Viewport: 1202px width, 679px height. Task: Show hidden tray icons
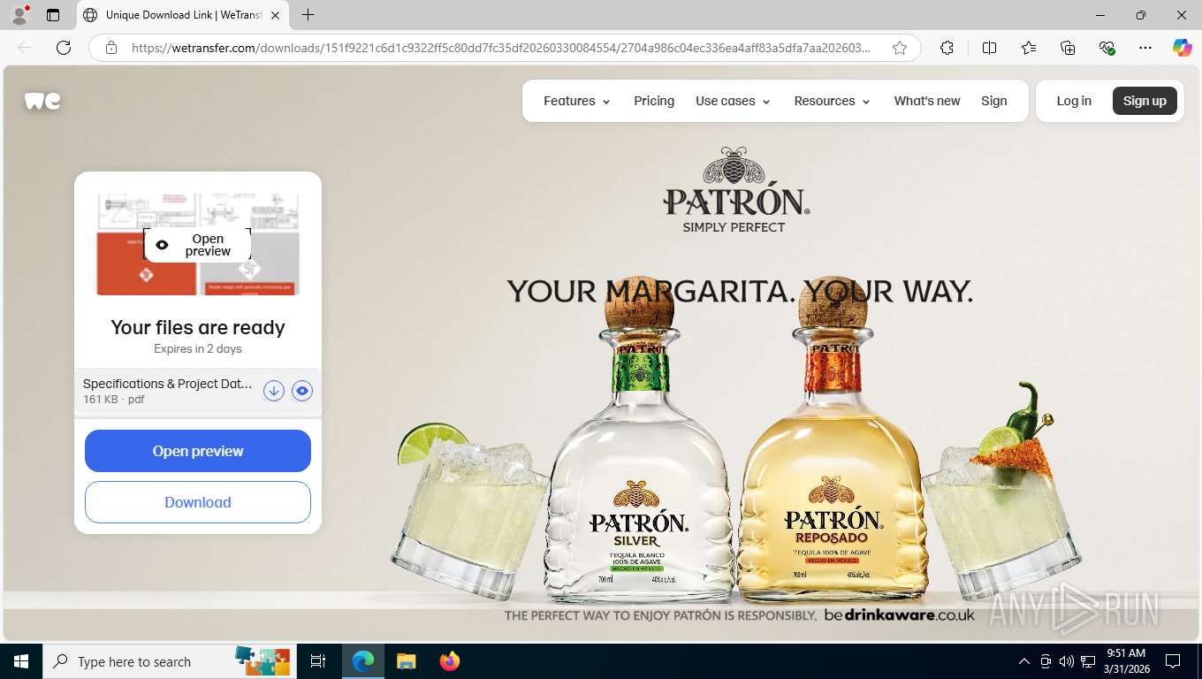tap(1024, 661)
